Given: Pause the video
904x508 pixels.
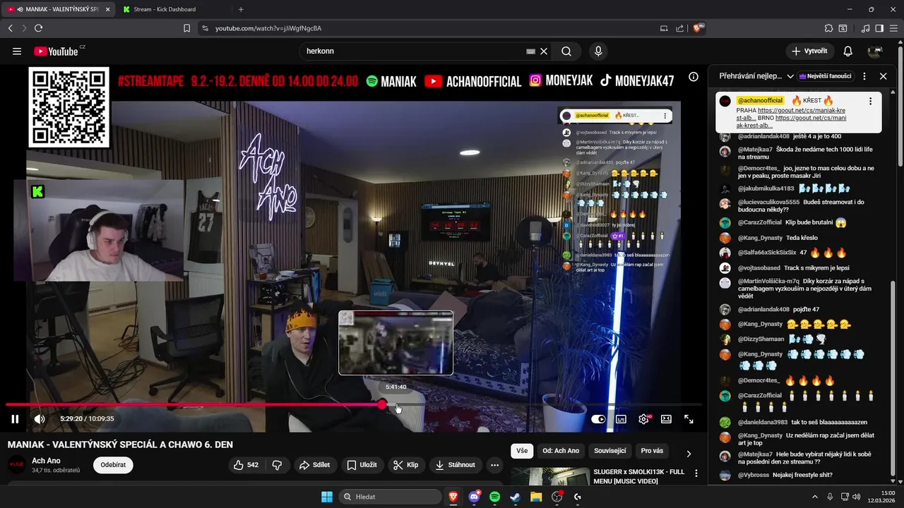Looking at the screenshot, I should [x=15, y=418].
